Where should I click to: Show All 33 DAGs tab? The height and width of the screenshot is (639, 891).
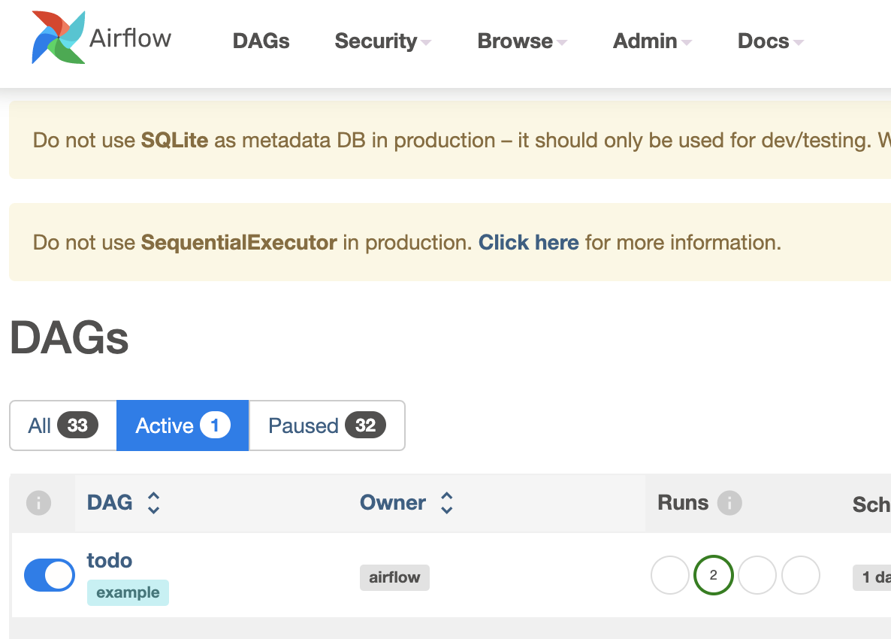[x=63, y=425]
